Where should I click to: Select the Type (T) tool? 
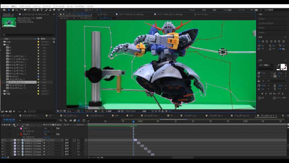(42, 10)
